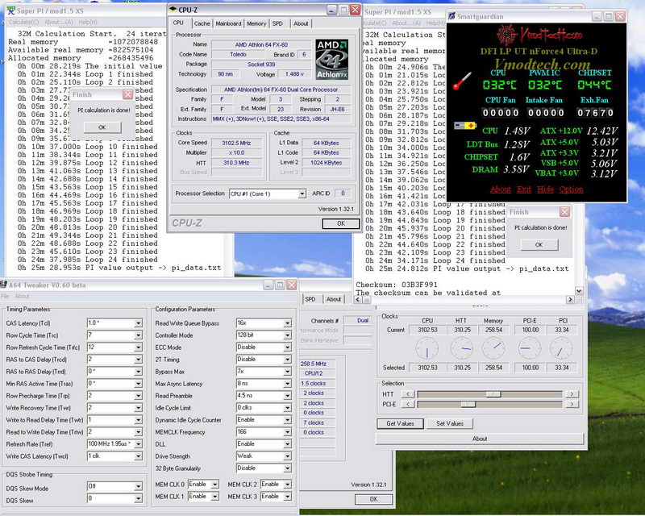The height and width of the screenshot is (516, 645).
Task: Close the right Finish dialog
Action: click(565, 212)
